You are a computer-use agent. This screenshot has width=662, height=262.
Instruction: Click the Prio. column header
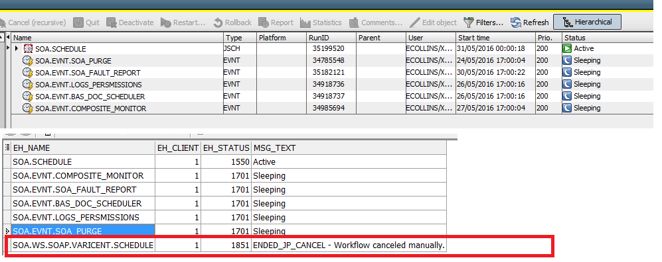click(x=549, y=38)
